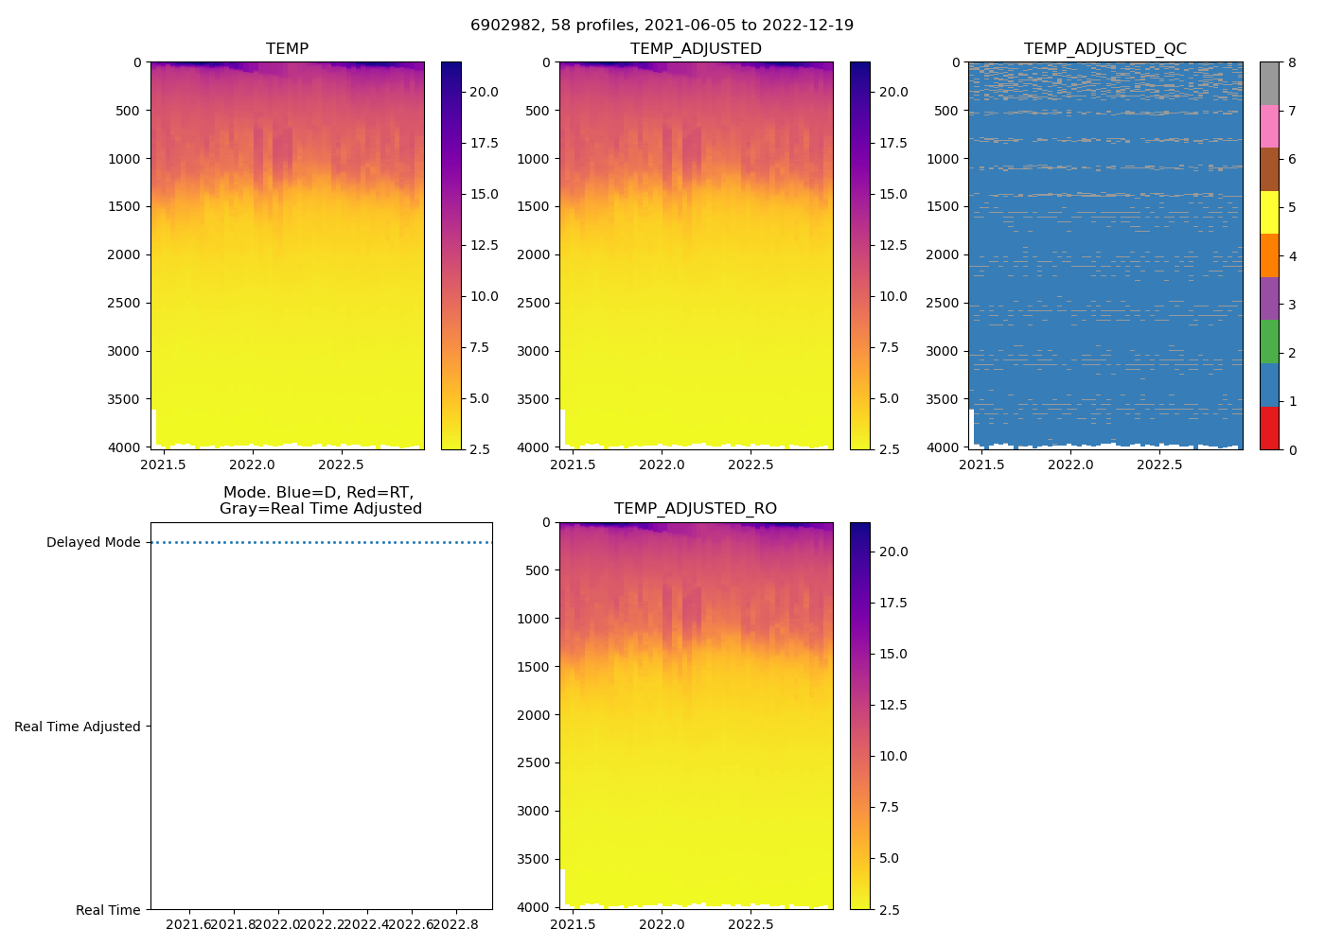The image size is (1325, 946).
Task: Click the 'Real Time' y-axis label
Action: tap(108, 910)
